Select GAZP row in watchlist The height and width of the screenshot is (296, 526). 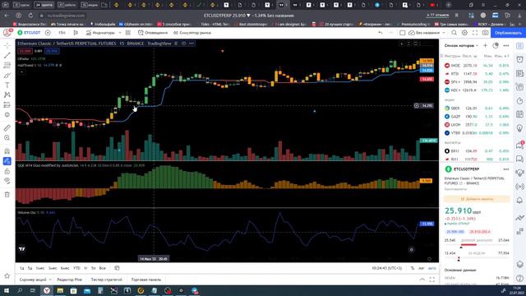pos(477,117)
